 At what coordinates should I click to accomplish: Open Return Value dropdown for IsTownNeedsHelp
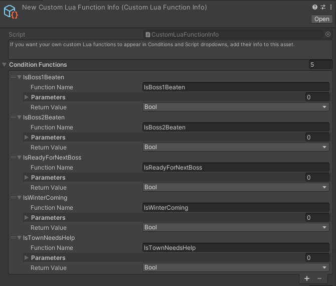[236, 267]
